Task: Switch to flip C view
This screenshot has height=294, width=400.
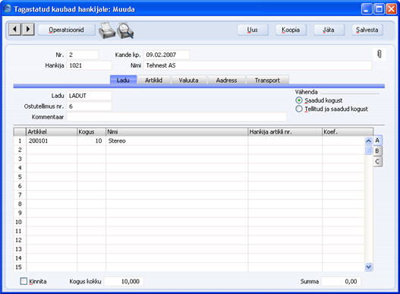Action: [x=377, y=162]
